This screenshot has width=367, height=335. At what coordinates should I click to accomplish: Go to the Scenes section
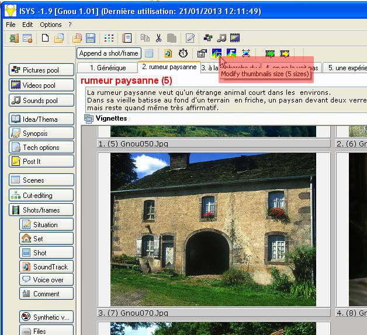tap(41, 180)
